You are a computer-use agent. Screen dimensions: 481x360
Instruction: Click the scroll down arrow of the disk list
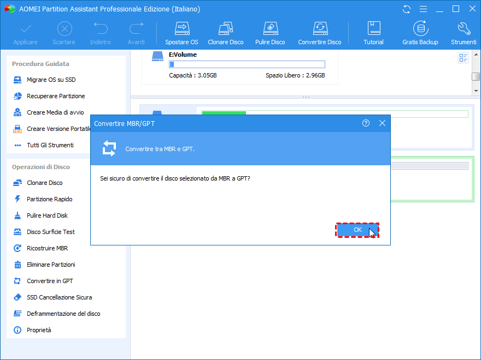point(476,91)
